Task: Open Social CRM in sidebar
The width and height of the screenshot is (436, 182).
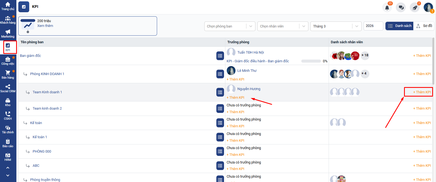Action: 8,88
